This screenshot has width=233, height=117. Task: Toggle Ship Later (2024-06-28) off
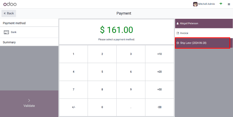pyautogui.click(x=204, y=43)
